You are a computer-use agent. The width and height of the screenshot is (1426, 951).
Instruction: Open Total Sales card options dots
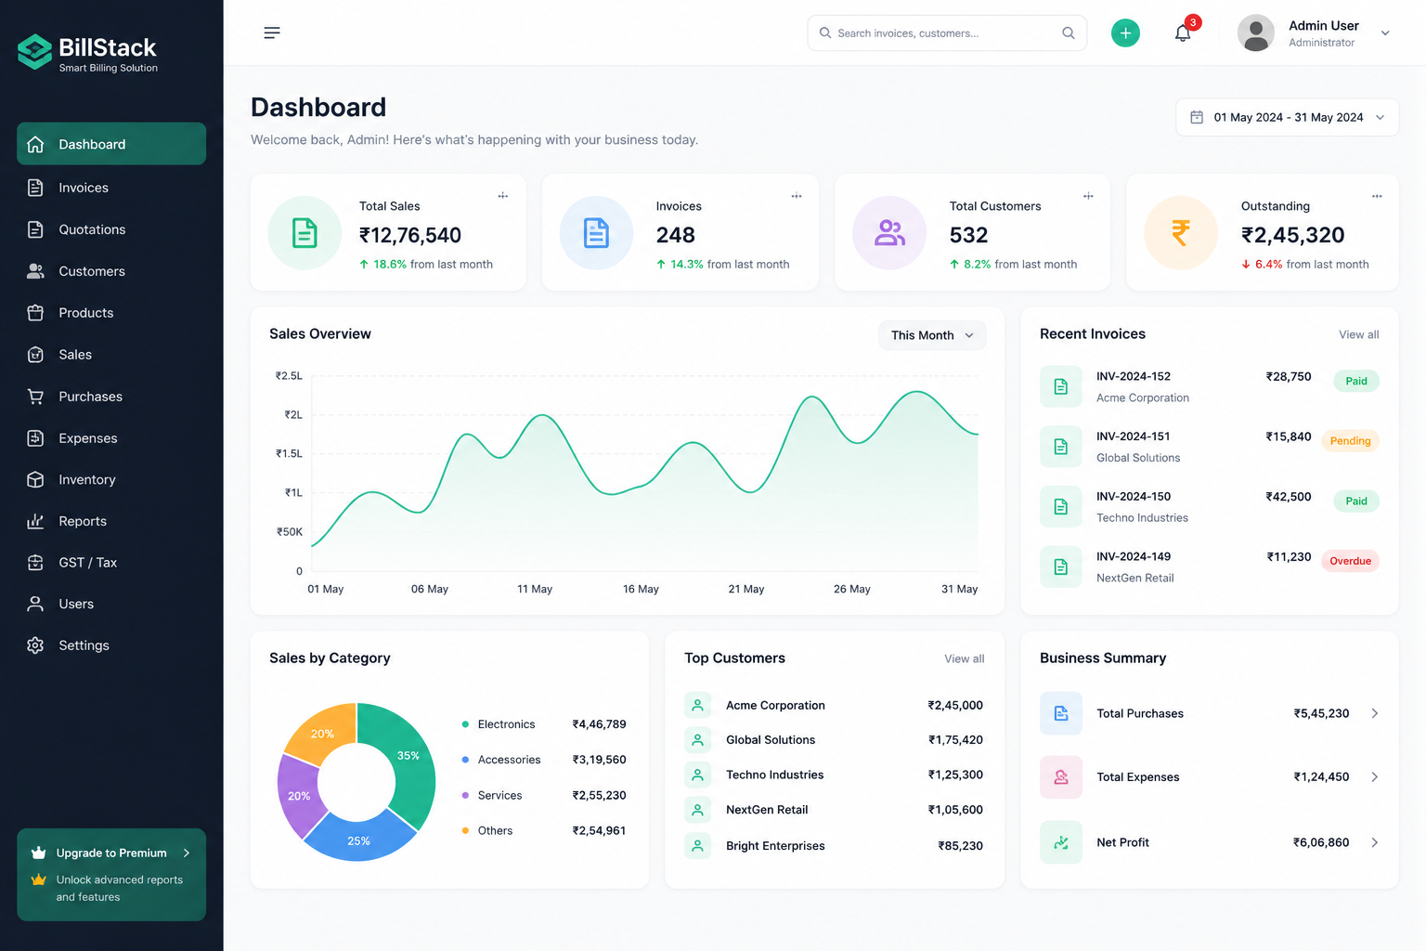503,196
